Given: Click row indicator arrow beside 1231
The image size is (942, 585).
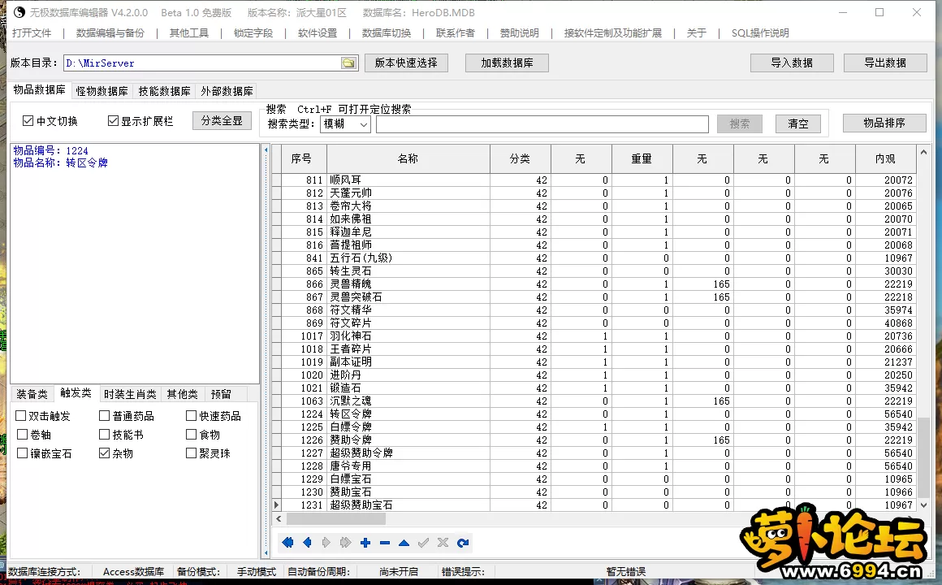Looking at the screenshot, I should [276, 505].
